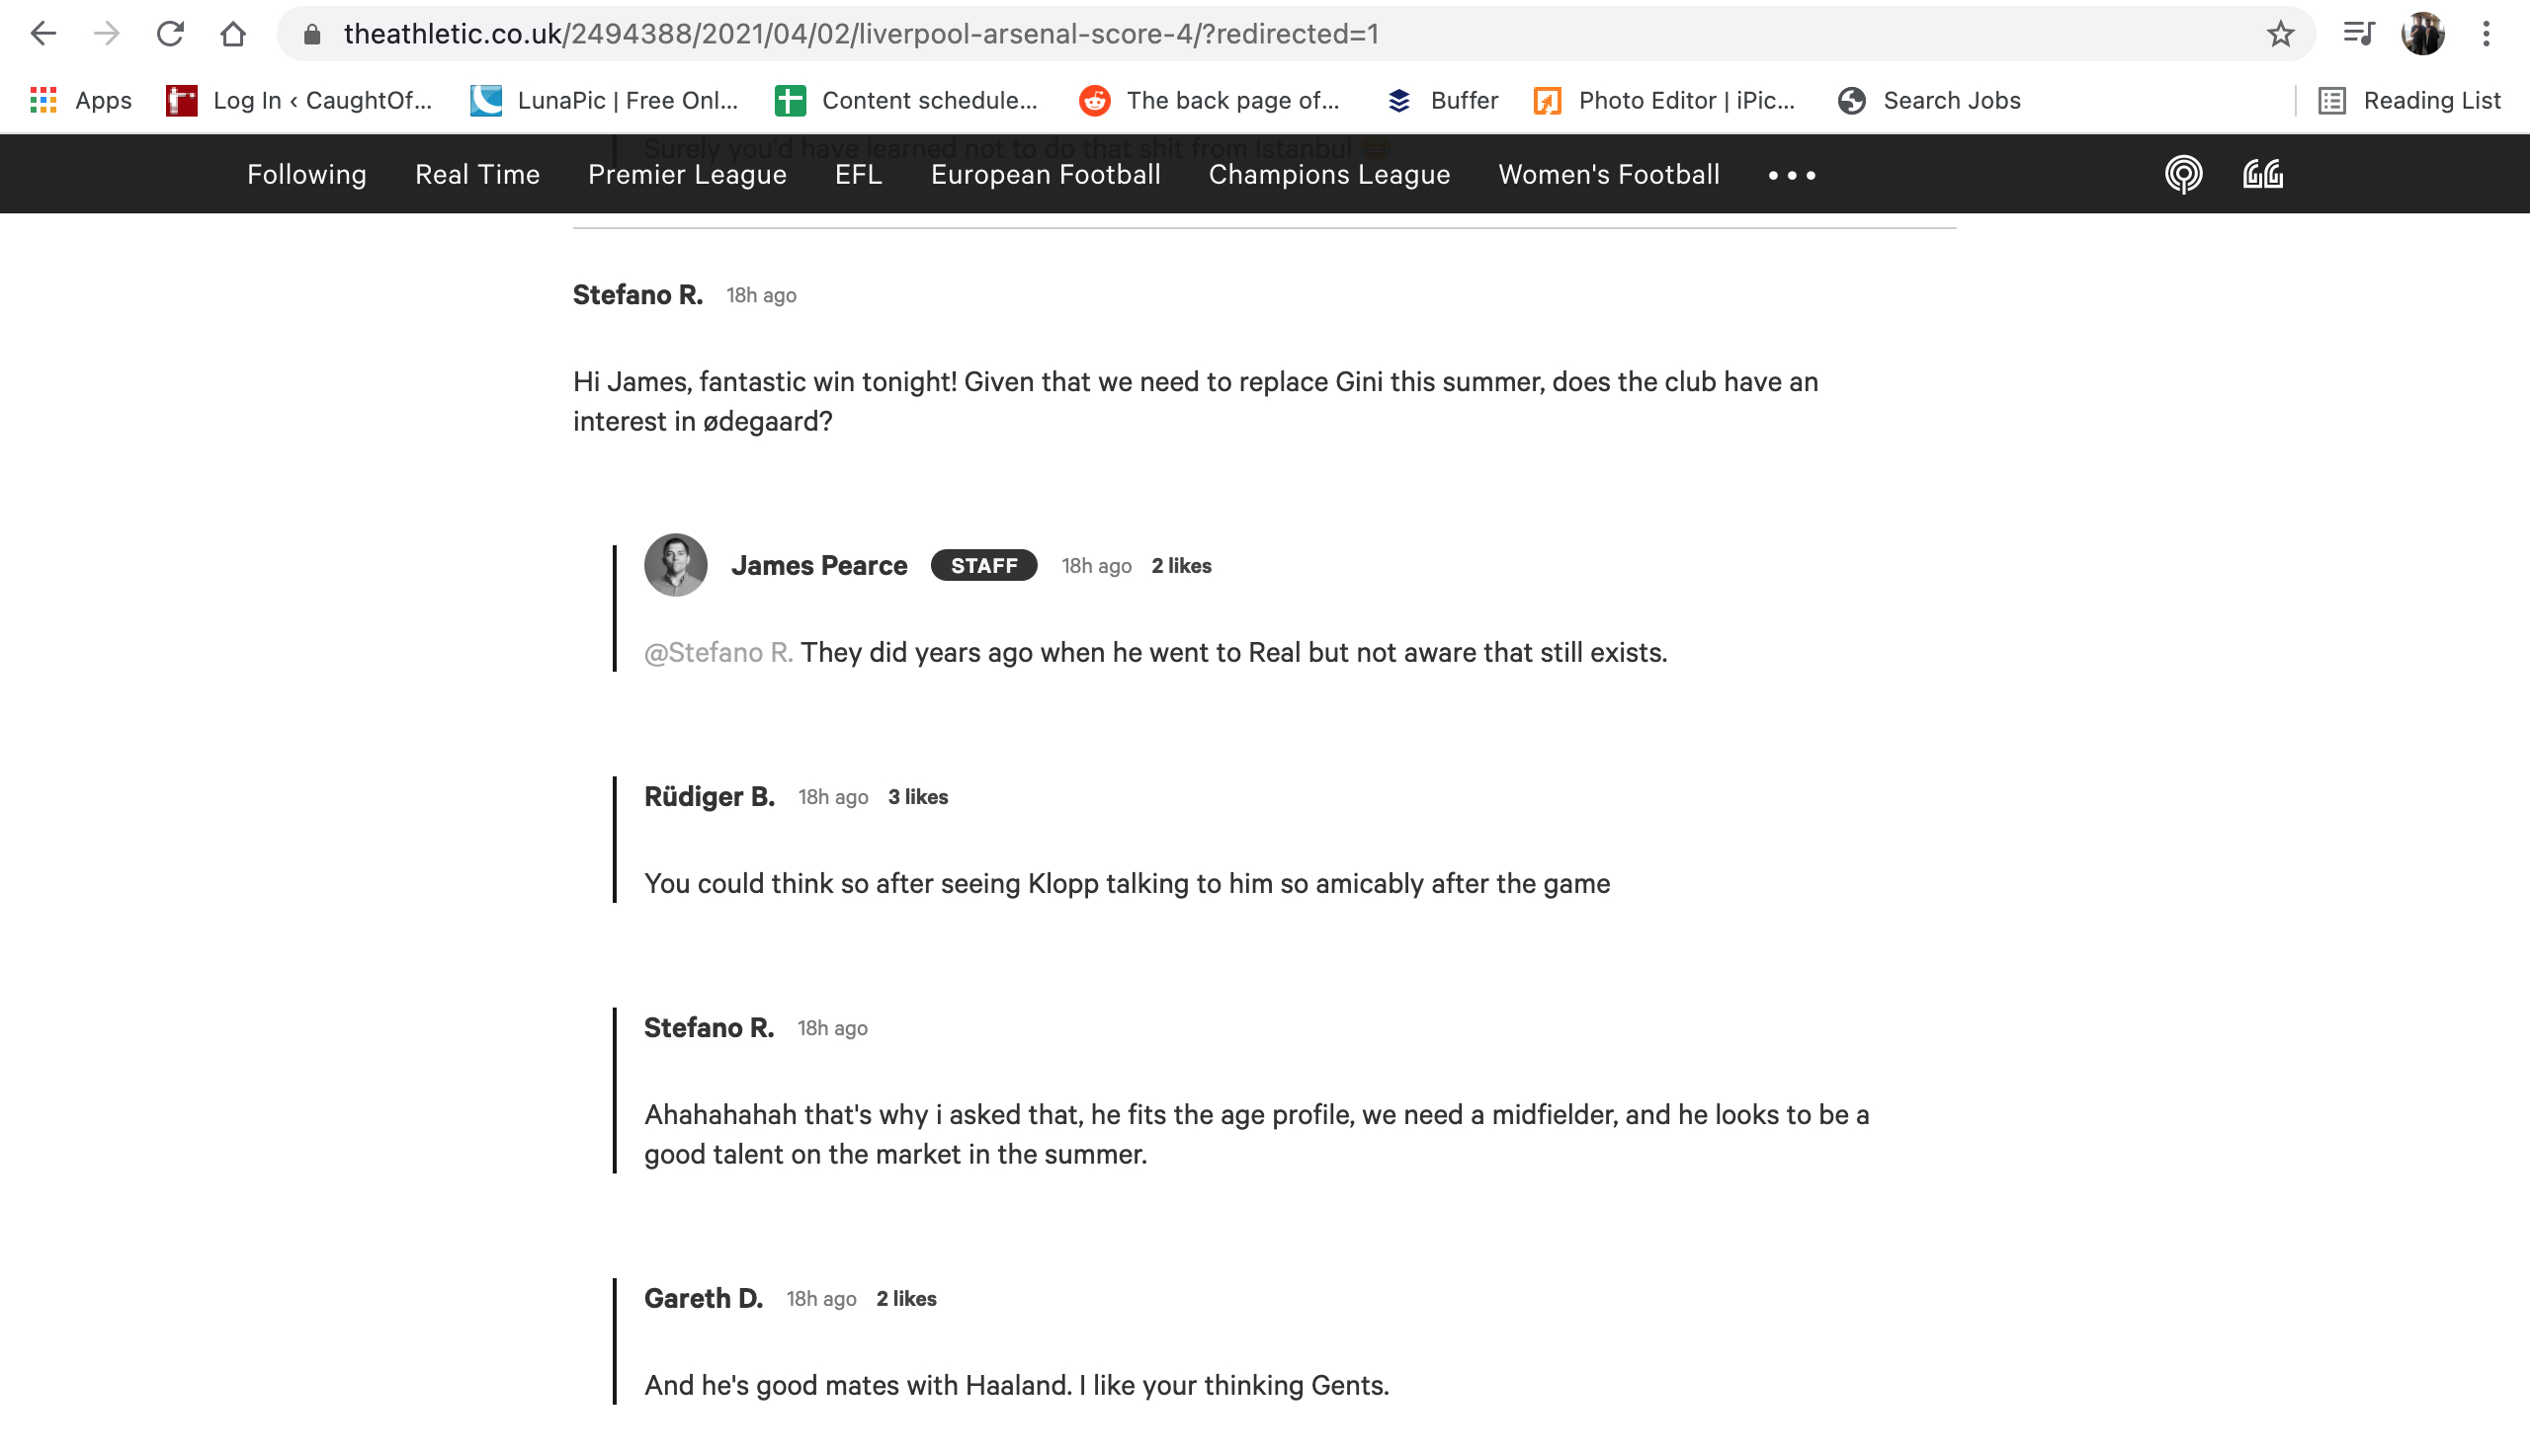Bookmark this page with star icon
Viewport: 2530px width, 1456px height.
click(x=2280, y=34)
